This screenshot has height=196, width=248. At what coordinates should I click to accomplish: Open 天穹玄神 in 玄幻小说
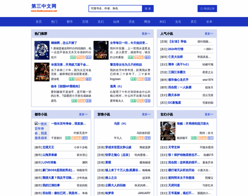174,147
